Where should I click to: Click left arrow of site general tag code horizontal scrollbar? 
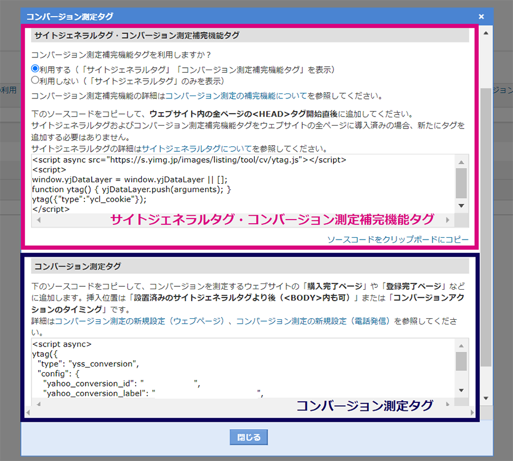(x=39, y=220)
